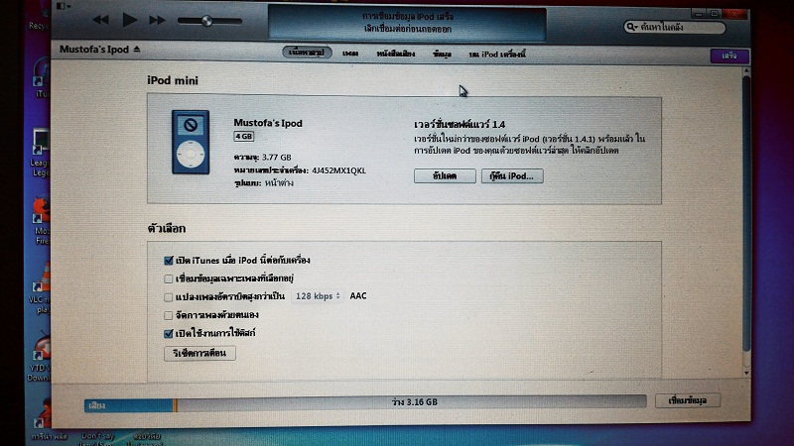Open the Music (เพลง) tab
This screenshot has width=794, height=446.
tap(350, 54)
